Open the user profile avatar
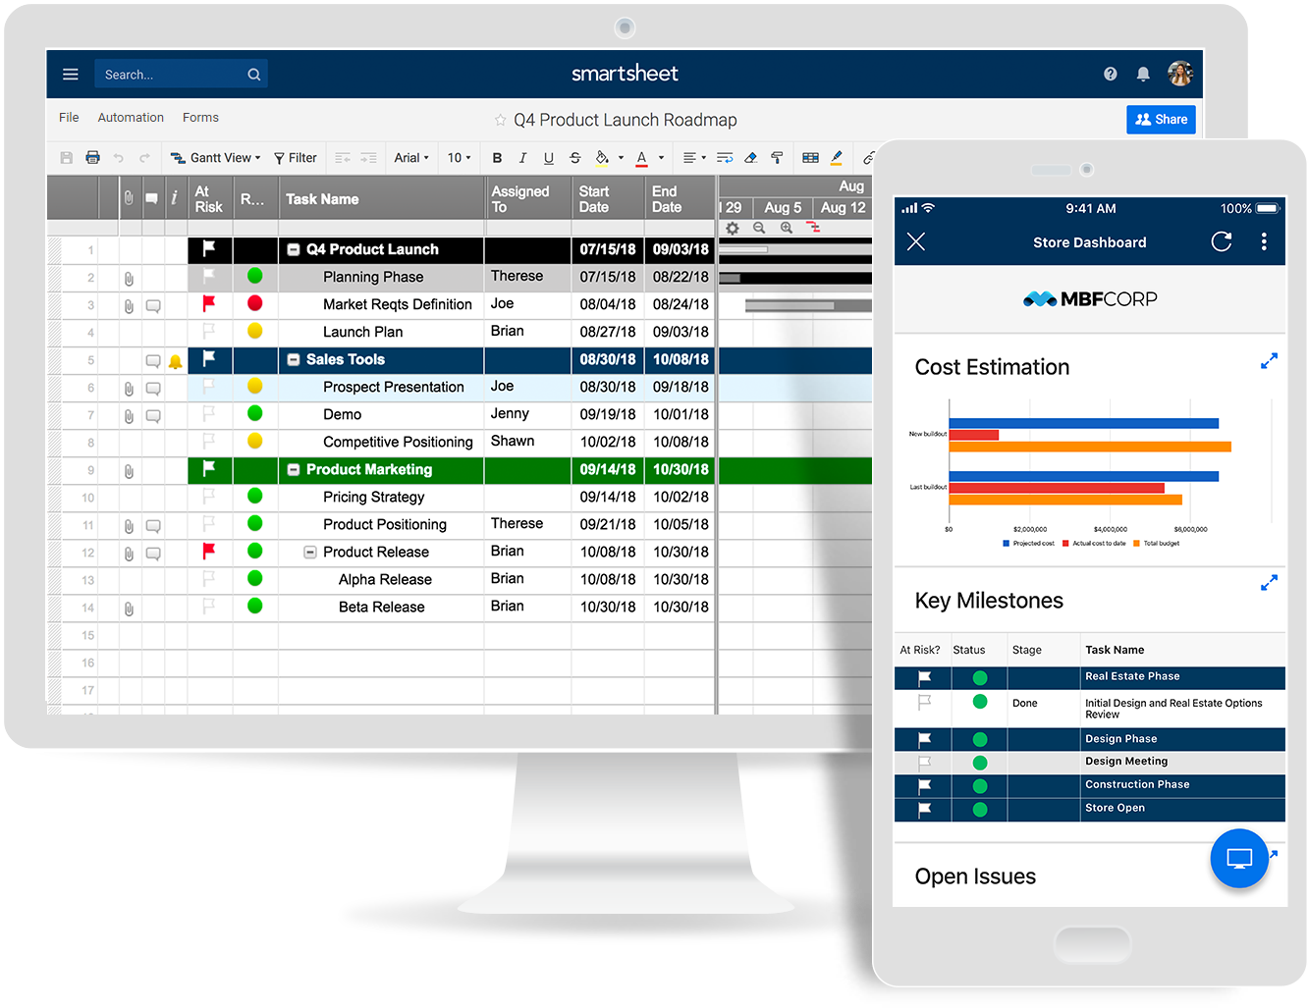Viewport: 1308px width, 1008px height. [x=1179, y=74]
